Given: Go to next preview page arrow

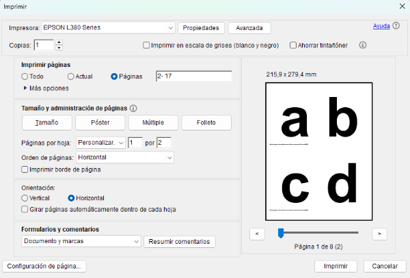Looking at the screenshot, I should [x=379, y=234].
